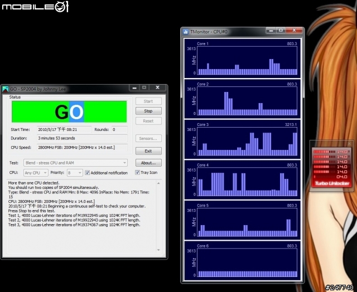Click the SP2004 application icon in title bar
This screenshot has height=292, width=357.
5,89
